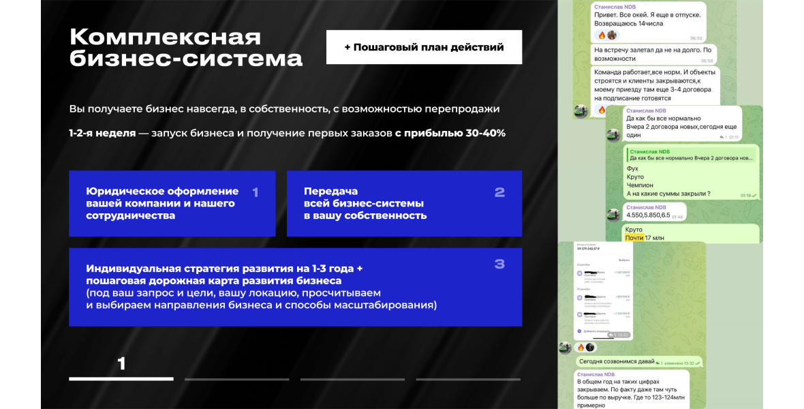Click the '4.550,5.850,6.5' message
Viewport: 804px width, 409px height.
654,213
